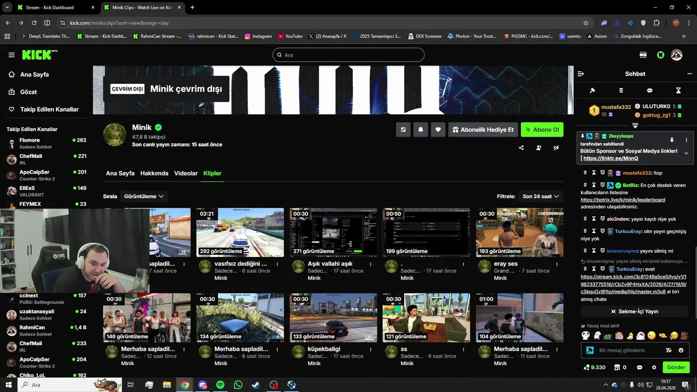Open the shop icon beside 0
The height and width of the screenshot is (392, 697).
617,367
